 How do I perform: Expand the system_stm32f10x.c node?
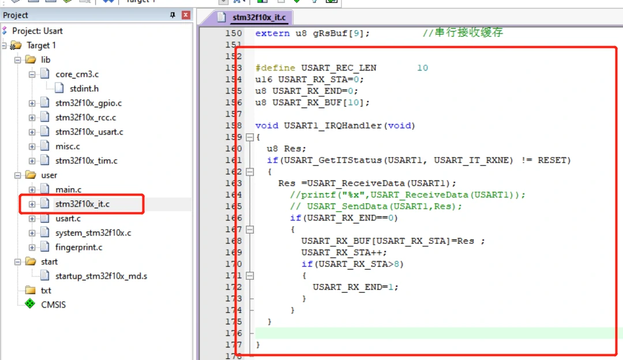(32, 233)
